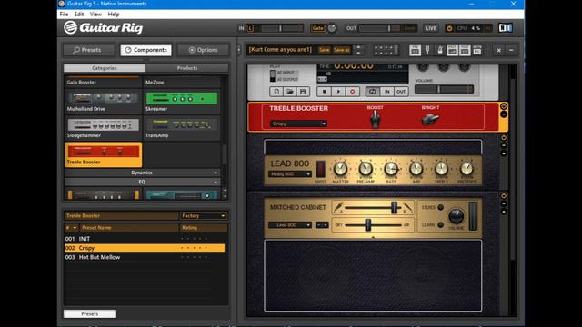Toggle the Matched Cabinet power button

pyautogui.click(x=504, y=196)
